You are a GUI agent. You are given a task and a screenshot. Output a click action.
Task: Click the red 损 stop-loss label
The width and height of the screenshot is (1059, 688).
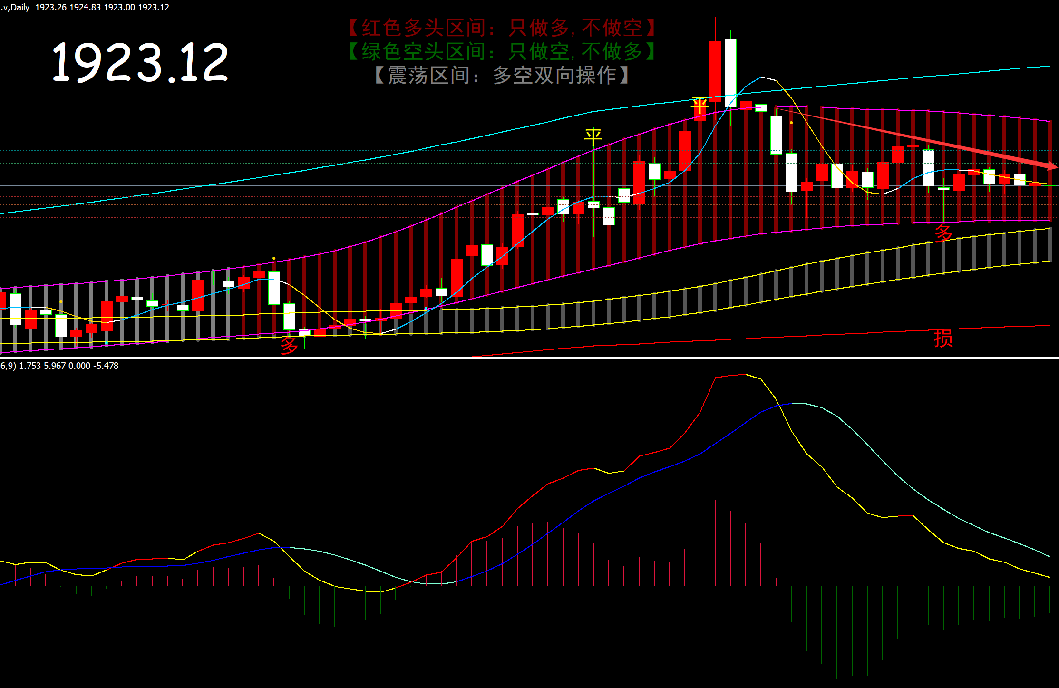943,338
